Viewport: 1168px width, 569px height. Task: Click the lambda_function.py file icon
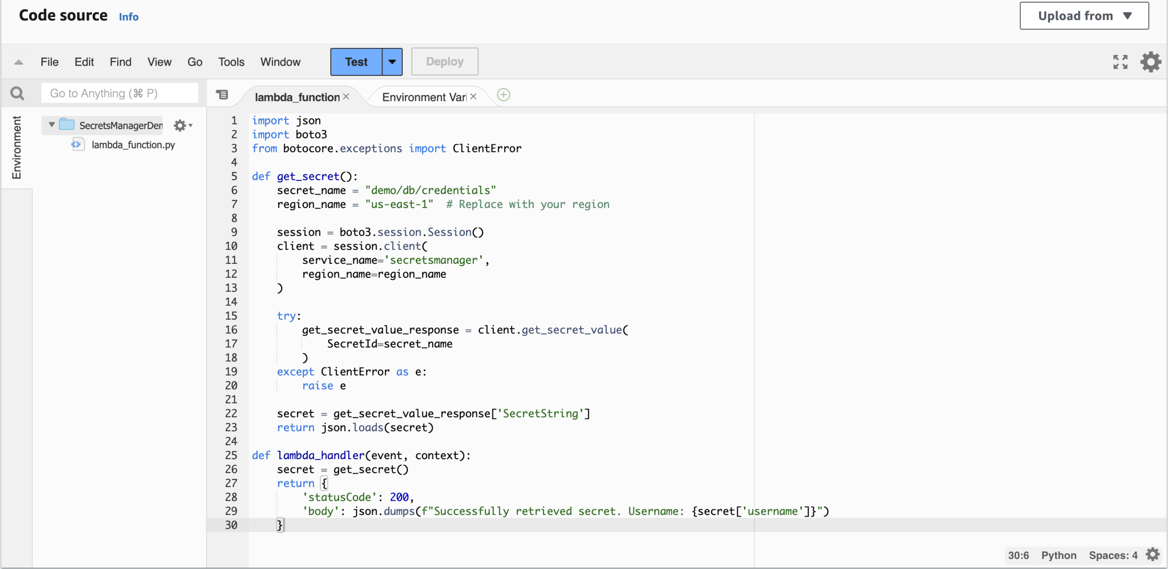[78, 144]
